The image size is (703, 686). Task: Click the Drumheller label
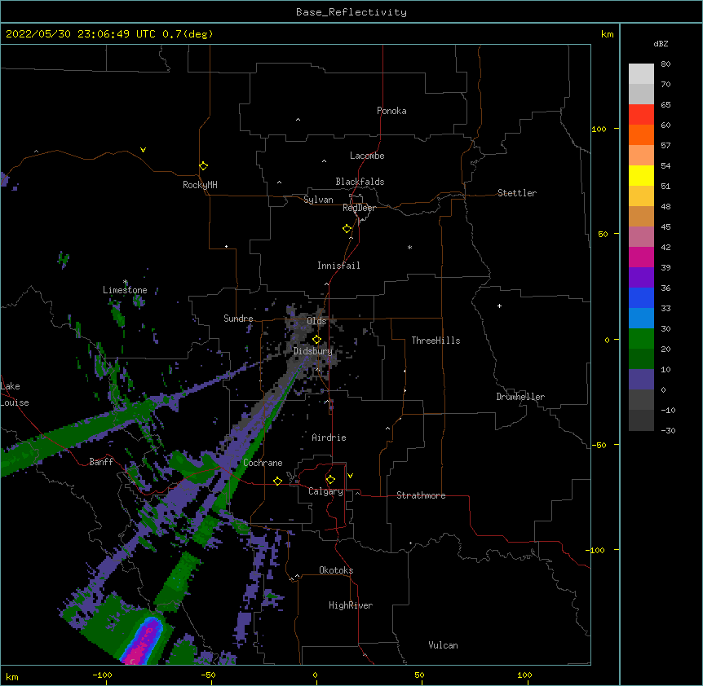coord(520,397)
